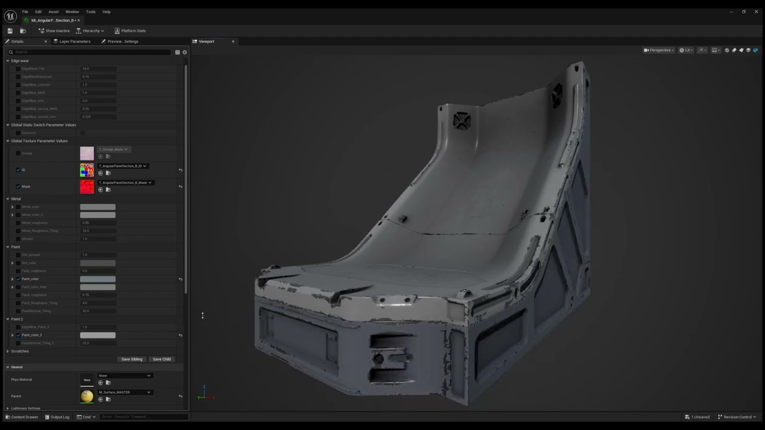The image size is (765, 430).
Task: Open the Tools menu
Action: point(91,11)
